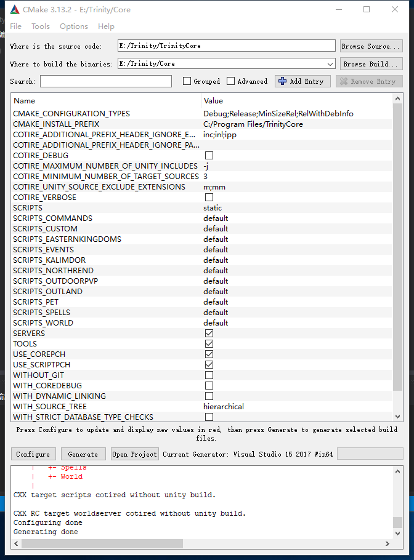Select COTIRE_MAXIMUM_NUMBER_OF_UNITY_INCLUDES row name

tap(105, 166)
